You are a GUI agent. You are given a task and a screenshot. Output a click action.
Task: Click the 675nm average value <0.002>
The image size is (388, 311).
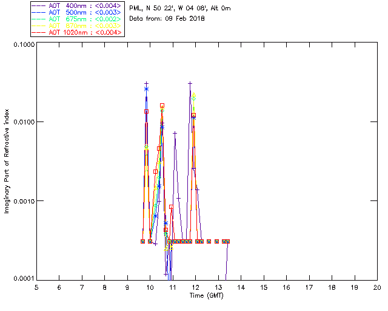pos(108,19)
